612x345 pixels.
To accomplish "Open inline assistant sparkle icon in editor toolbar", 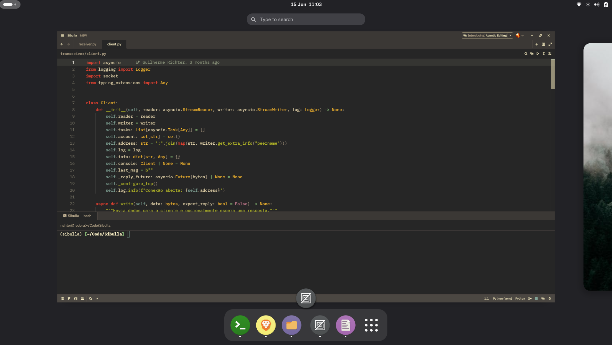I will (532, 54).
